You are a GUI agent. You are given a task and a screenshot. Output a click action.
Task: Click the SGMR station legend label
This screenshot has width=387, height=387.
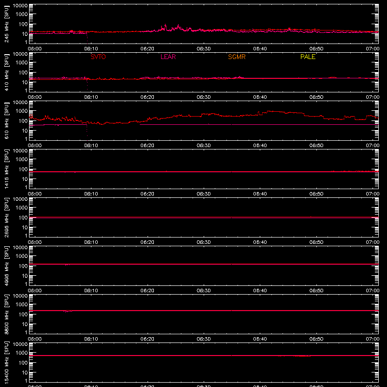(x=237, y=57)
